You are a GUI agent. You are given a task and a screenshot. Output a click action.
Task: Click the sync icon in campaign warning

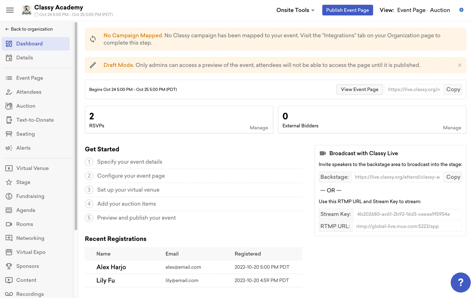93,39
